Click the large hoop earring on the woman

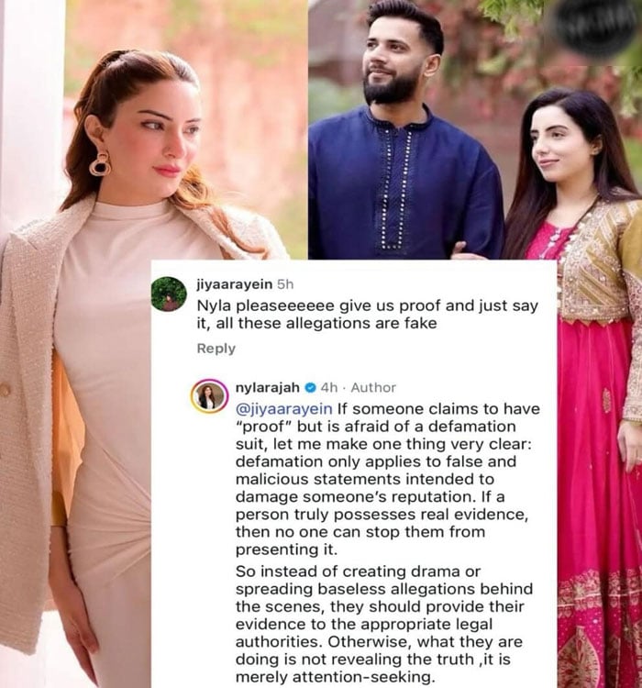[101, 163]
